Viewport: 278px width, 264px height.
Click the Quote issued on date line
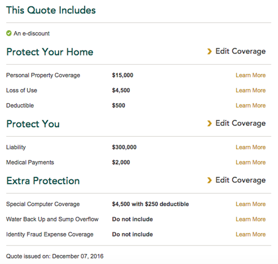pos(55,256)
